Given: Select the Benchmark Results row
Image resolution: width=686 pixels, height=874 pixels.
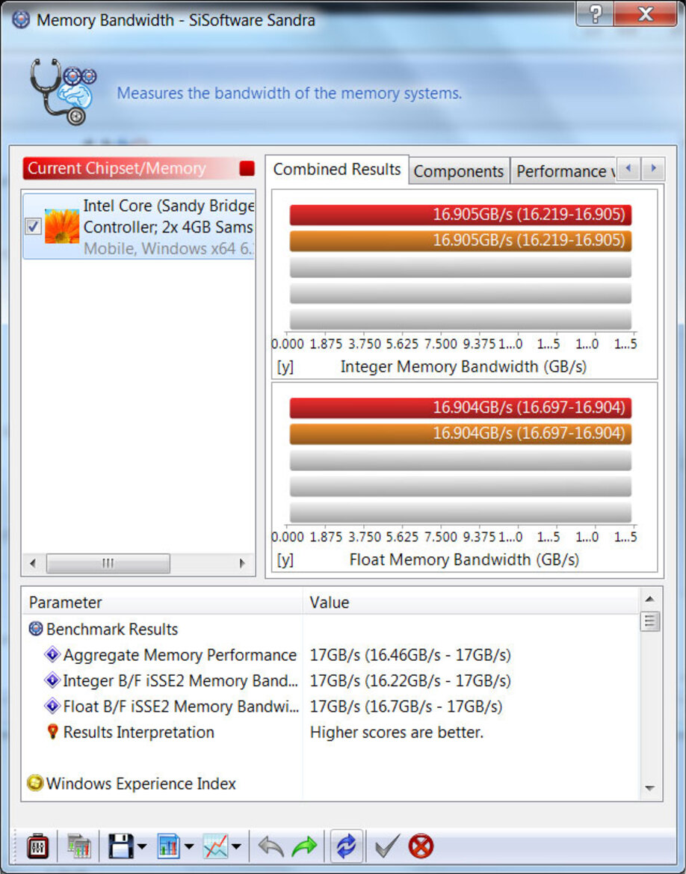Looking at the screenshot, I should click(331, 630).
